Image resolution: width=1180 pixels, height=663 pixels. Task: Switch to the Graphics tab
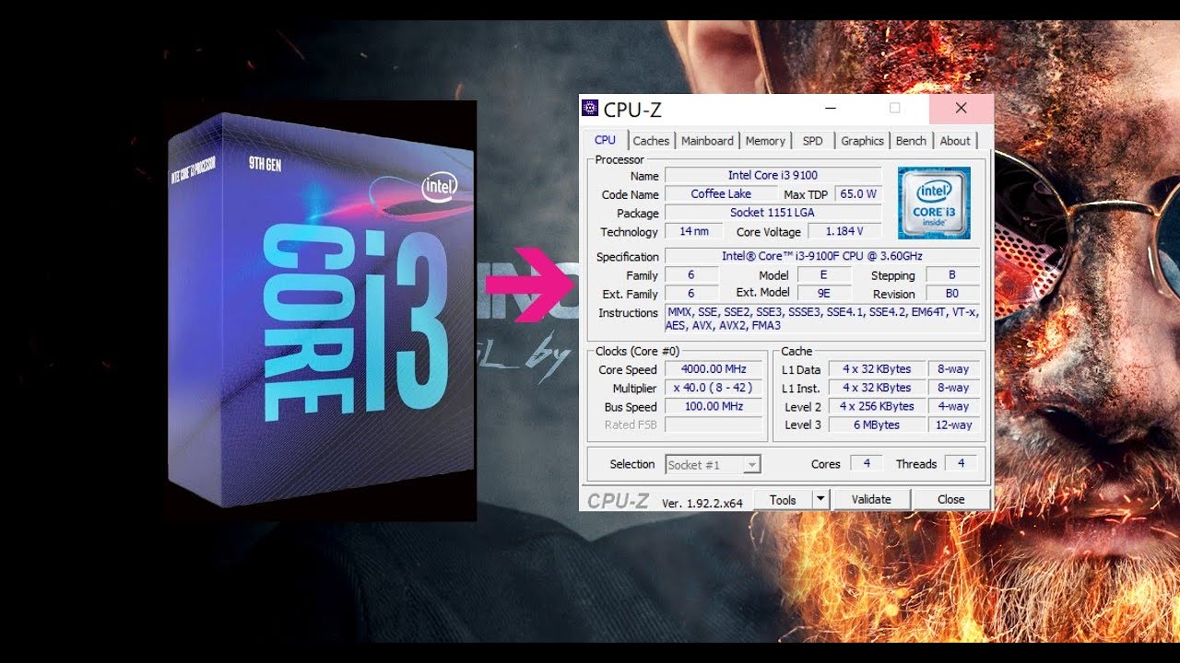(862, 141)
